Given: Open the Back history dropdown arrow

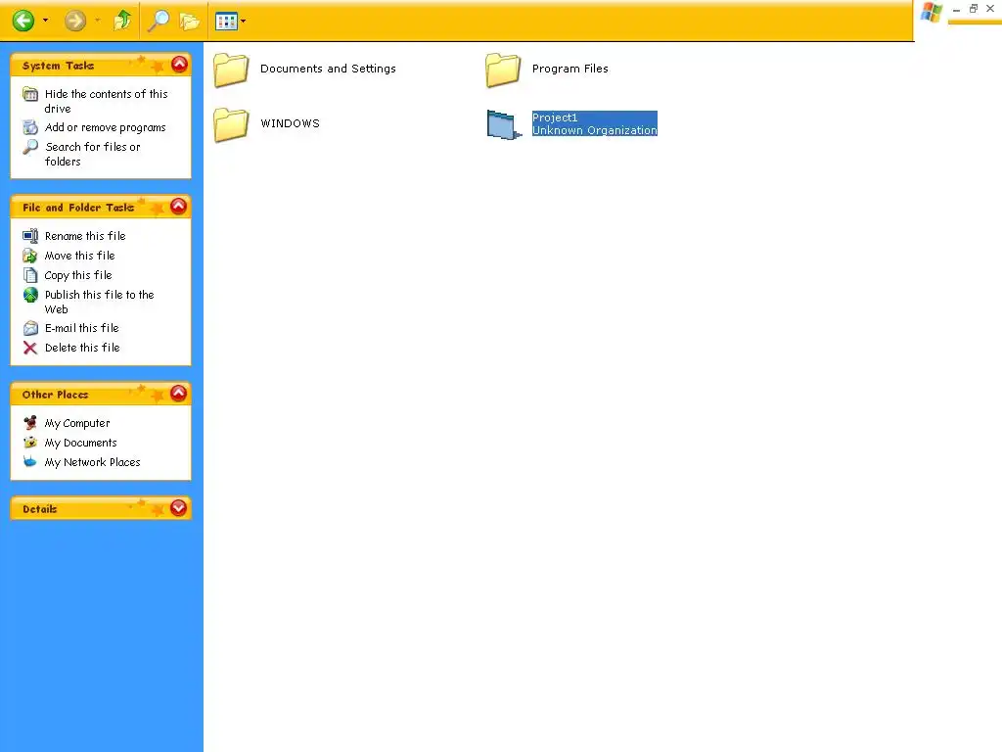Looking at the screenshot, I should [45, 21].
